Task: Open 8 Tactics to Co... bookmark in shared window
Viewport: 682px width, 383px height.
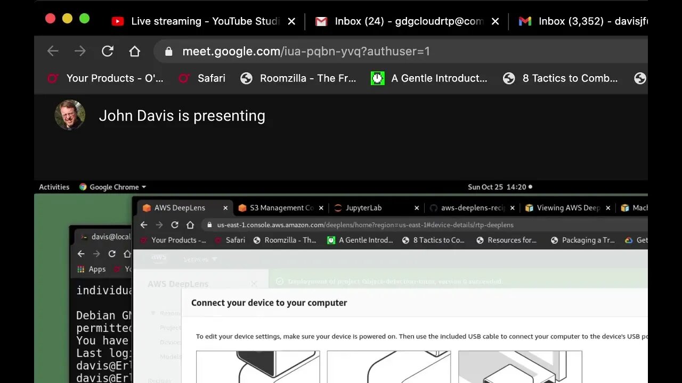Action: [x=433, y=240]
